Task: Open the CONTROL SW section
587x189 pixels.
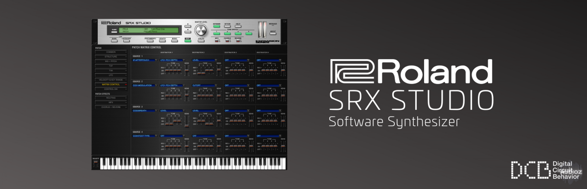Action: click(112, 89)
